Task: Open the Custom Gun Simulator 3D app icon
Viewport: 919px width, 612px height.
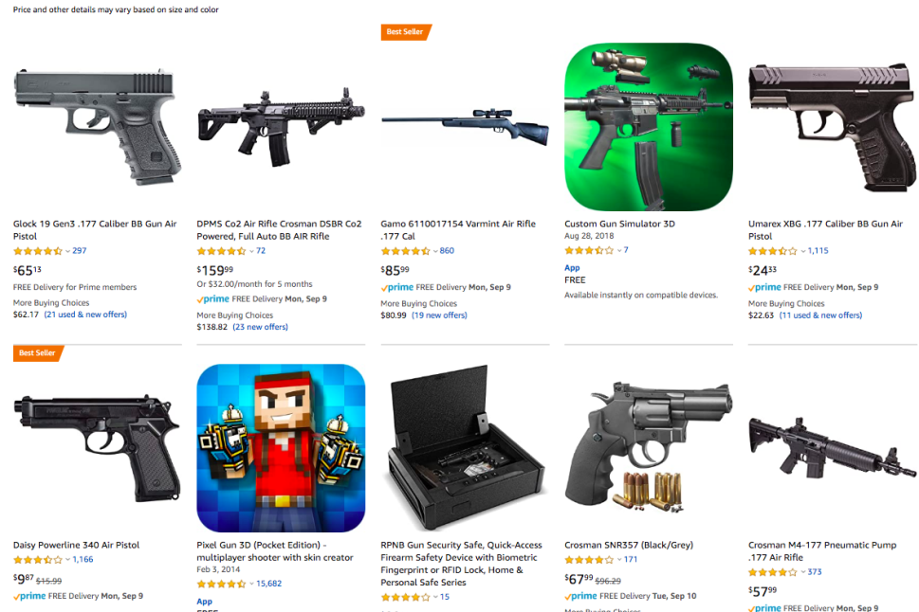Action: tap(648, 127)
